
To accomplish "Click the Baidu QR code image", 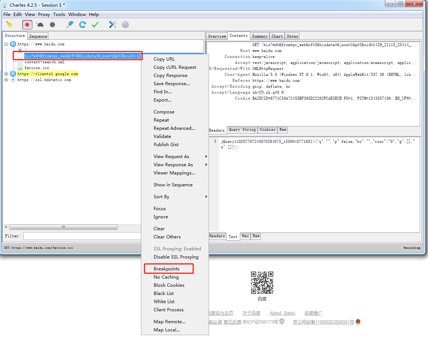I will (262, 282).
